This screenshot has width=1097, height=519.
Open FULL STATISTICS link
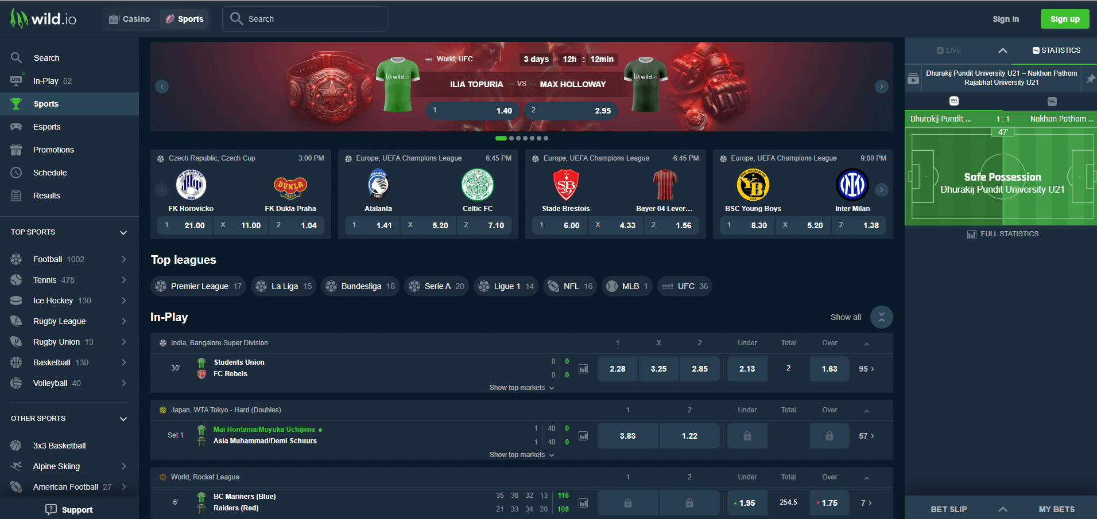(1003, 234)
